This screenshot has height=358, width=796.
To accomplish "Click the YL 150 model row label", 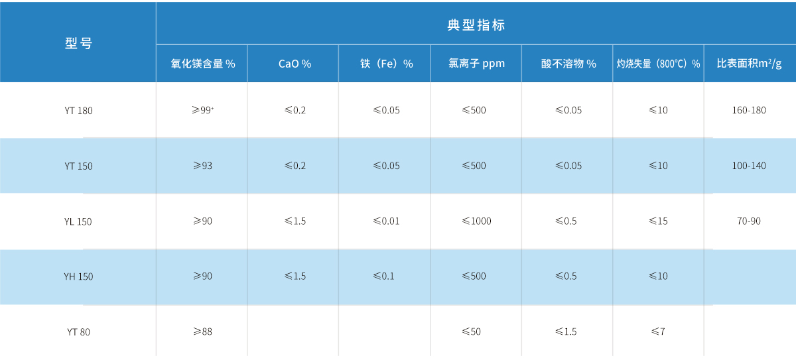I will click(x=78, y=221).
